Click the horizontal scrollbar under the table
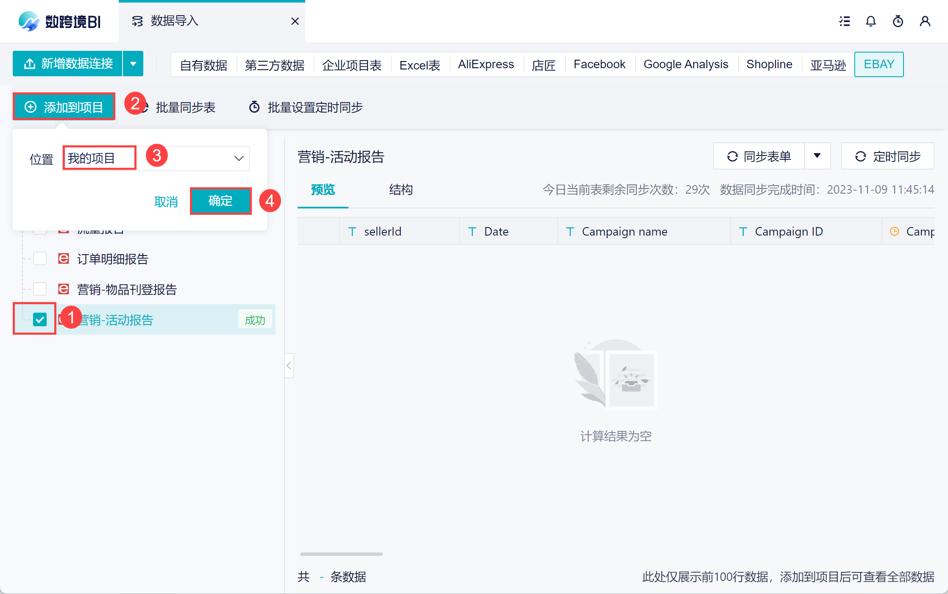 (x=341, y=554)
